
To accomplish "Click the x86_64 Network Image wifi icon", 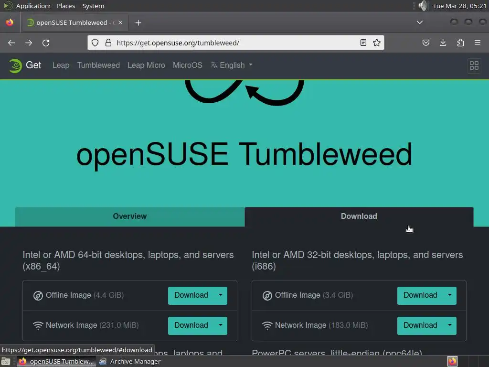I will click(x=38, y=325).
